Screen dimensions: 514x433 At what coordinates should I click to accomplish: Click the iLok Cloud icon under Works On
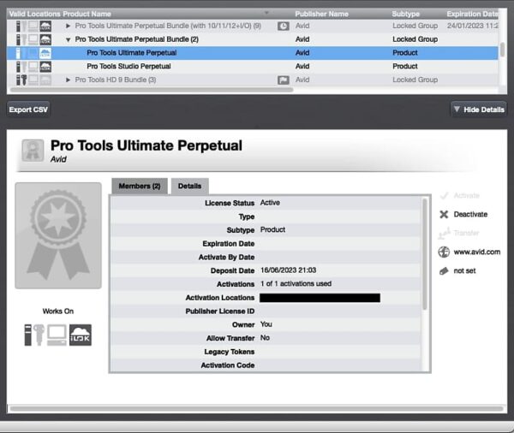coord(81,335)
